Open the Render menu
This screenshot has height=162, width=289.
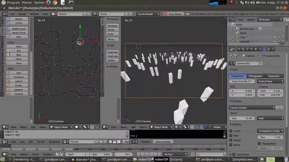coord(22,14)
